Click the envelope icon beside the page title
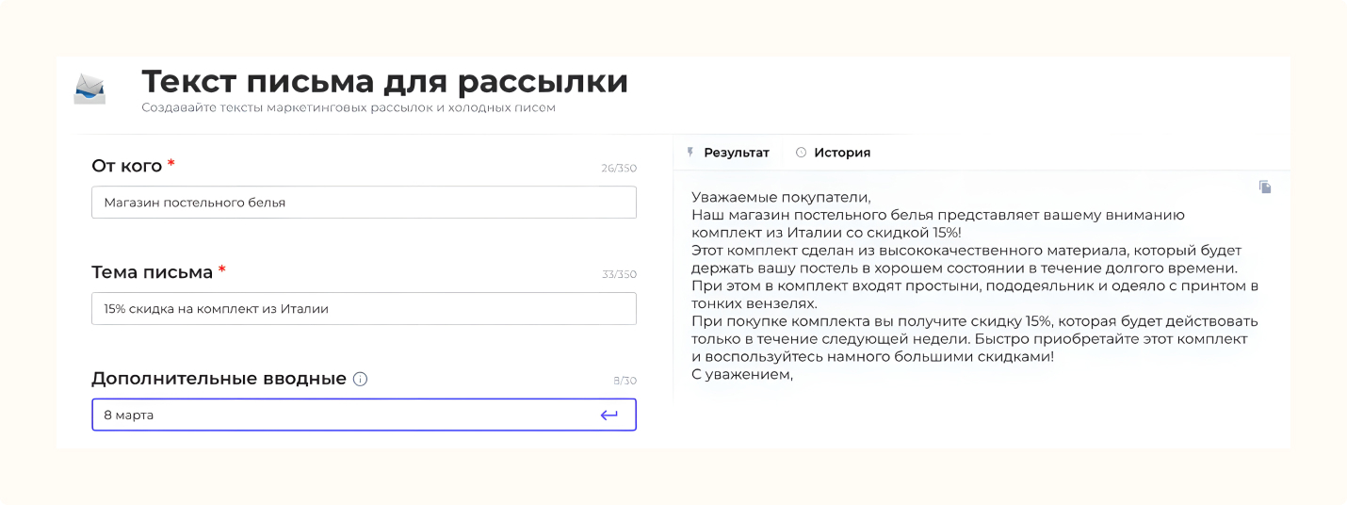This screenshot has width=1347, height=505. [x=89, y=89]
